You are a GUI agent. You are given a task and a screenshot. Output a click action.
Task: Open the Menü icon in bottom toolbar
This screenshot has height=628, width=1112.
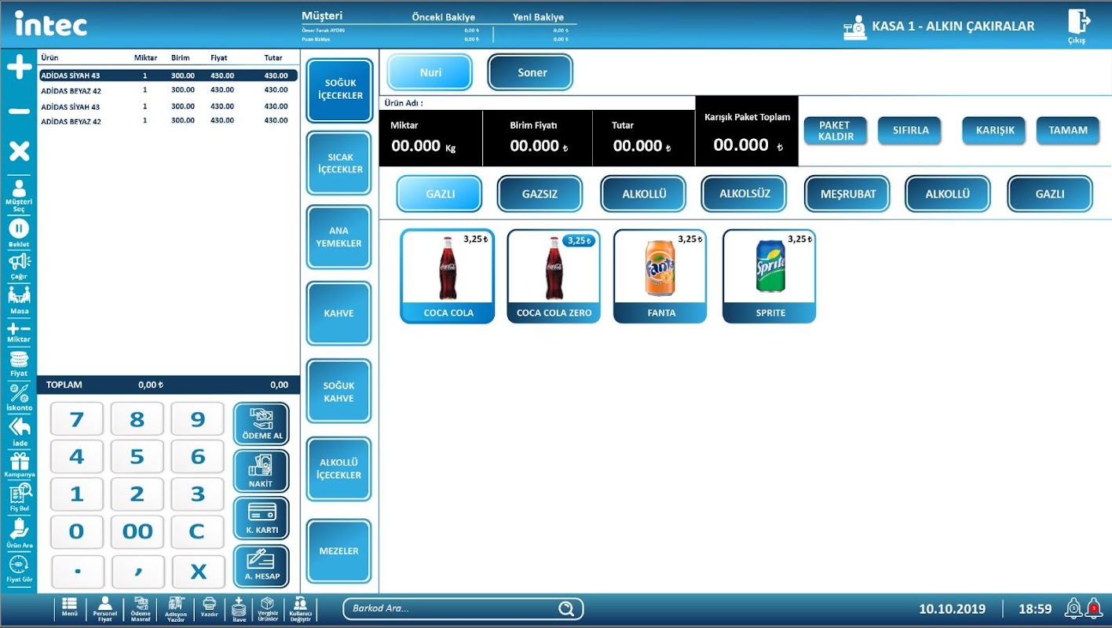(x=70, y=608)
